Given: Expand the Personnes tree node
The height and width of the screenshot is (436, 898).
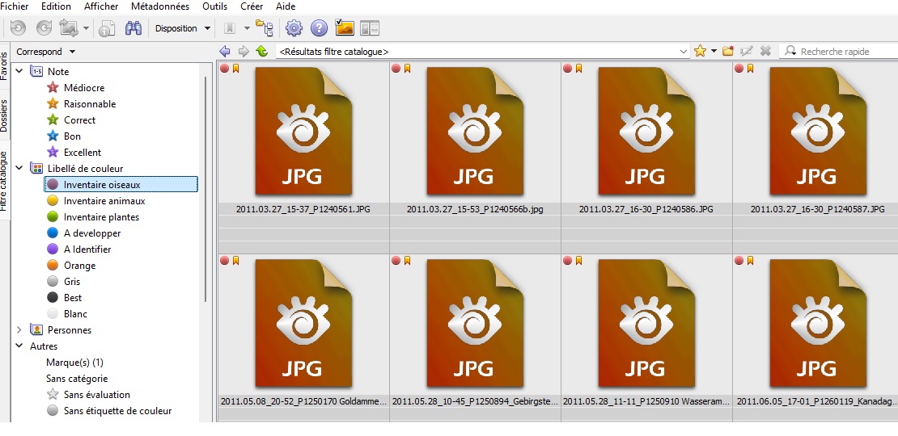Looking at the screenshot, I should point(19,329).
